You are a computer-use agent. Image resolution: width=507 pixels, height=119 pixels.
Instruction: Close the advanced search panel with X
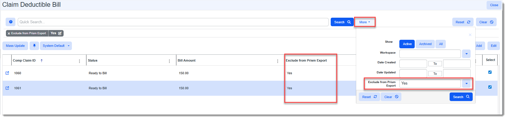[x=470, y=35]
